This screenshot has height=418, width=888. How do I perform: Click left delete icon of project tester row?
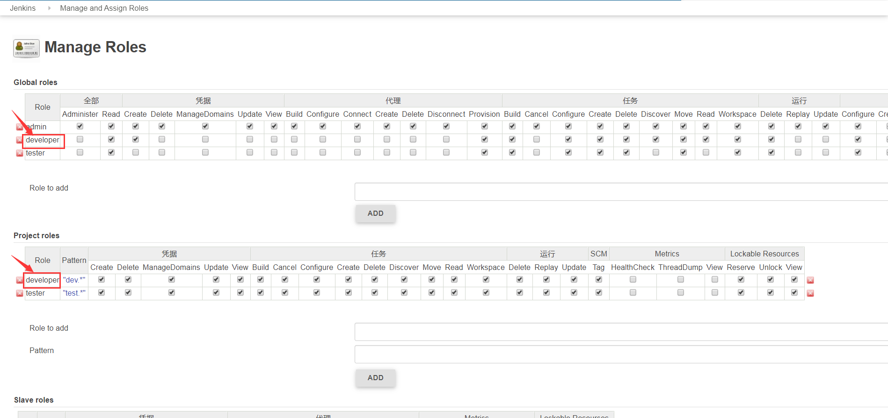click(19, 293)
